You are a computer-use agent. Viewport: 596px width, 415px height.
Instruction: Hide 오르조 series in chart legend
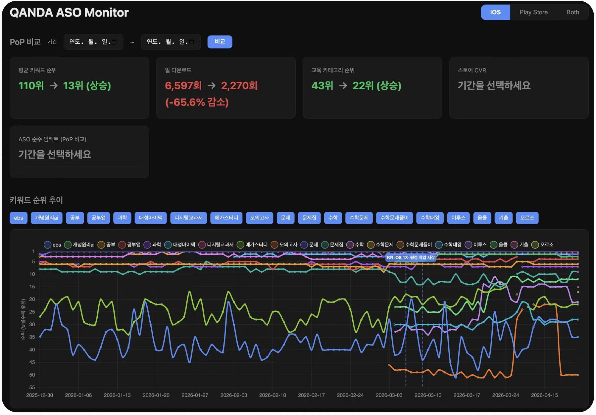click(x=542, y=245)
